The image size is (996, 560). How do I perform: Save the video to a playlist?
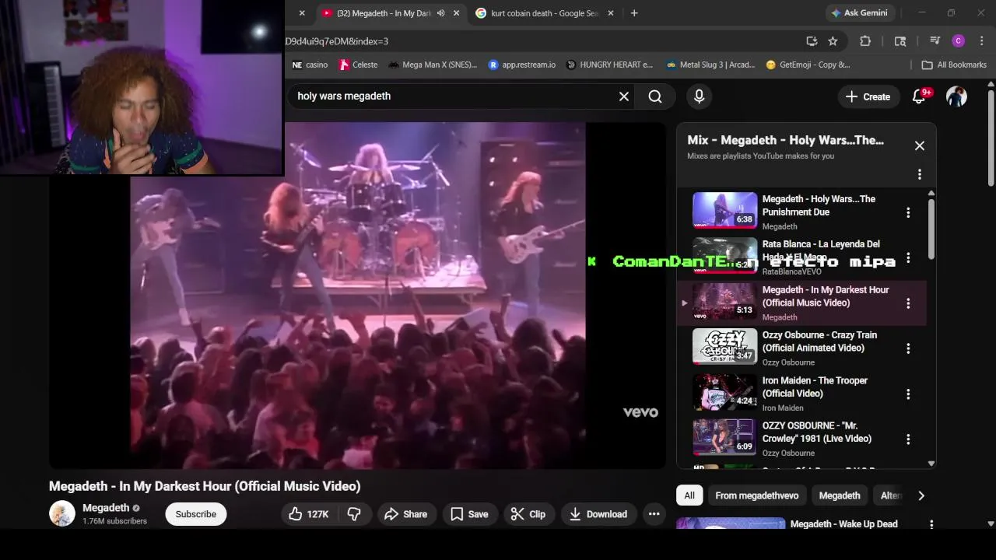point(469,514)
